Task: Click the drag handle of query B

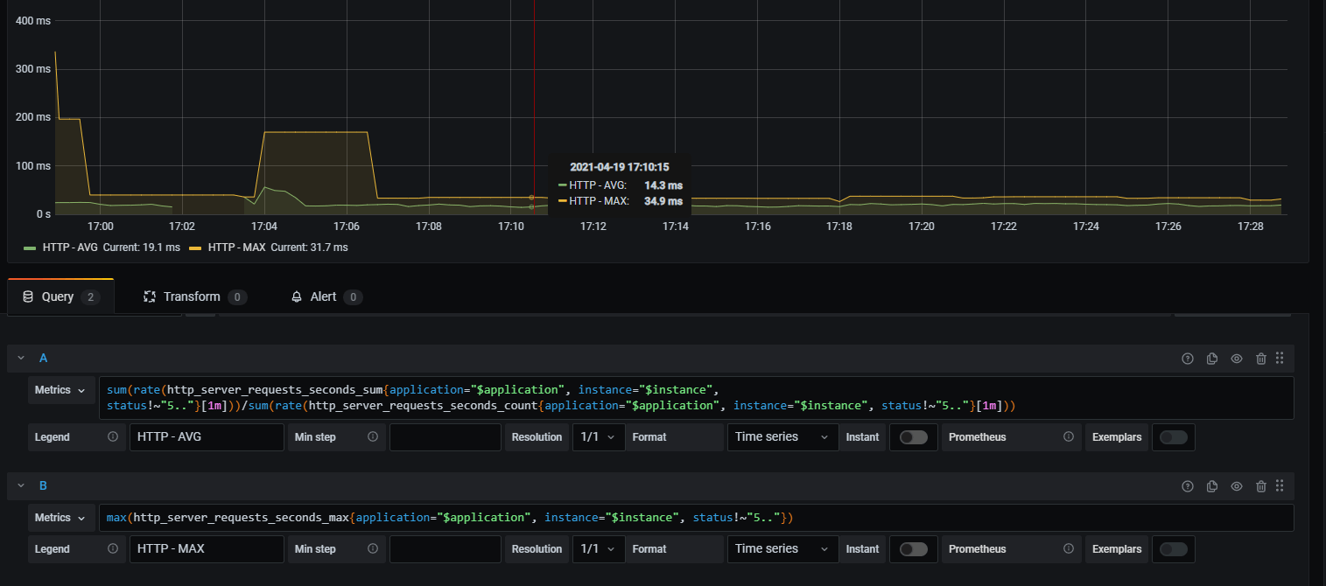Action: pos(1280,486)
